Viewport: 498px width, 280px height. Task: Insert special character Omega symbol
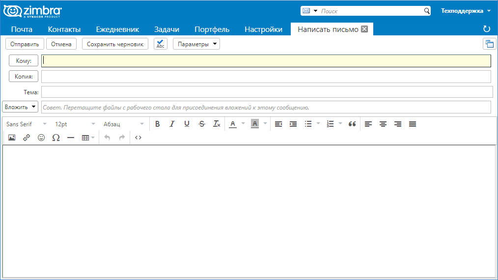click(56, 138)
